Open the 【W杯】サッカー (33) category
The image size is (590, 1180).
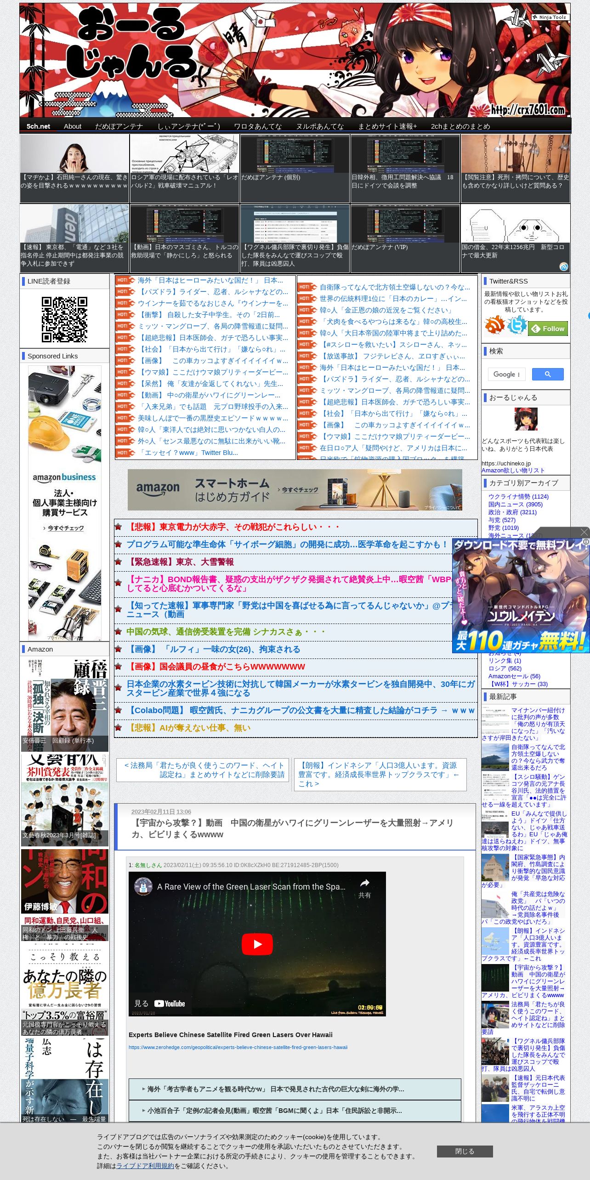[x=518, y=684]
